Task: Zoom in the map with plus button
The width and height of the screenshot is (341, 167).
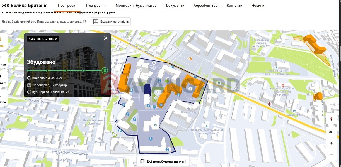Action: click(x=331, y=143)
